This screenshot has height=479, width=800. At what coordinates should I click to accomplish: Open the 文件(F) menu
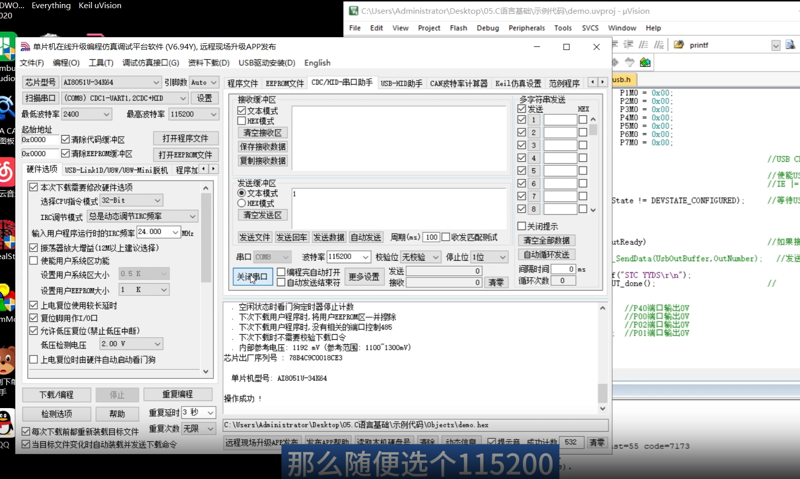coord(32,63)
